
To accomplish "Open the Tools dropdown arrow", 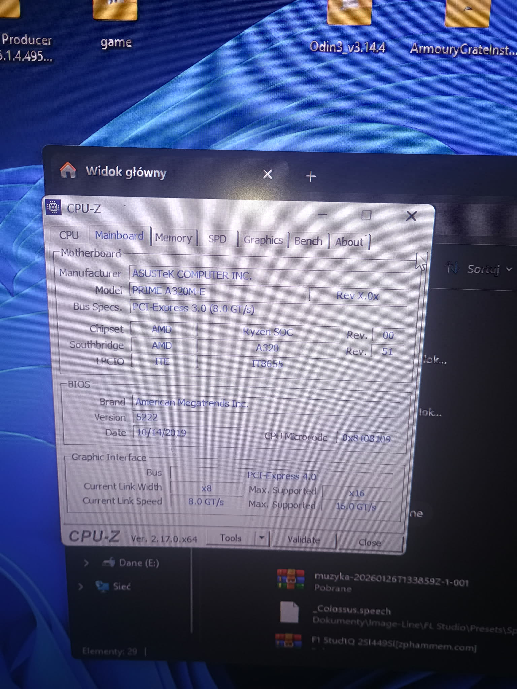I will tap(262, 538).
